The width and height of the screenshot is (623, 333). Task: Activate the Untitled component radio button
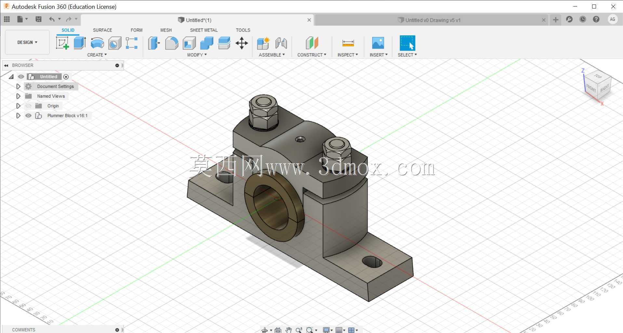[x=66, y=77]
